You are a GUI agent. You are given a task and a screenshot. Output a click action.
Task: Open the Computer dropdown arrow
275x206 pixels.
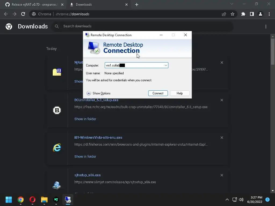(166, 65)
